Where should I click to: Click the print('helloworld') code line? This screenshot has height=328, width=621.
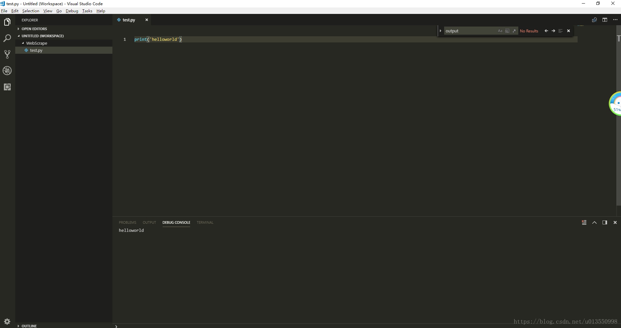coord(158,39)
